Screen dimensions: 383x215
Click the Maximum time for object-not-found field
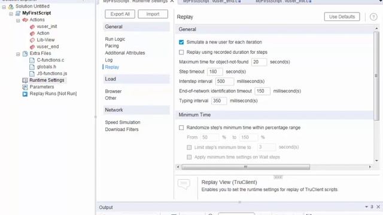pos(259,62)
